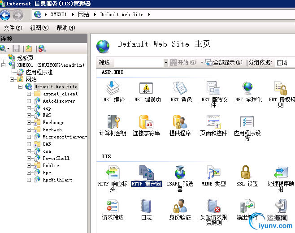Open the 视图(V) menu
295x233 pixels.
pos(39,28)
